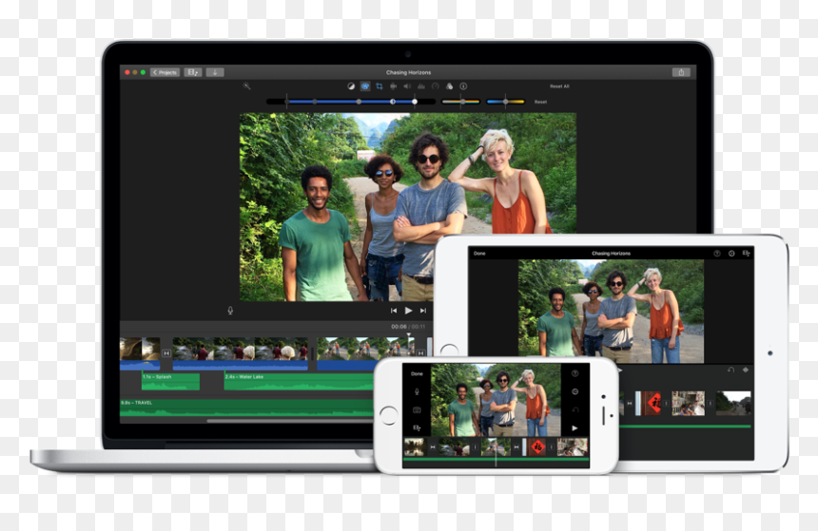The height and width of the screenshot is (531, 818).
Task: Select the speed gauge icon
Action: click(x=435, y=86)
